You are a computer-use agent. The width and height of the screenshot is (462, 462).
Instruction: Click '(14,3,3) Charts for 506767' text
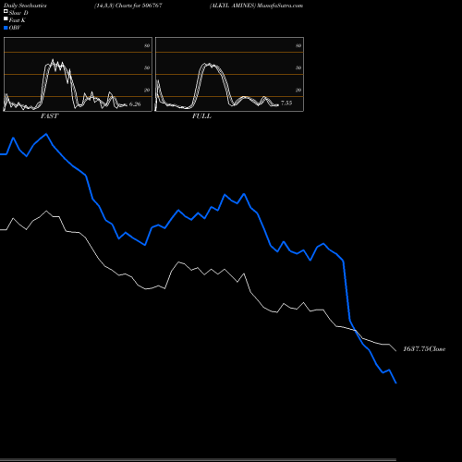(x=128, y=6)
